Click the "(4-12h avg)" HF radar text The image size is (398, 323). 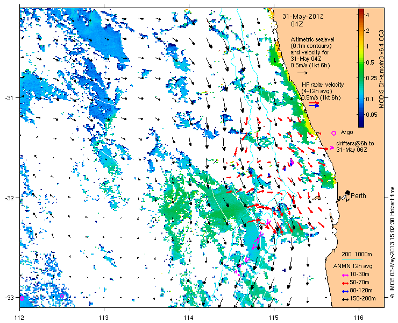(x=317, y=91)
